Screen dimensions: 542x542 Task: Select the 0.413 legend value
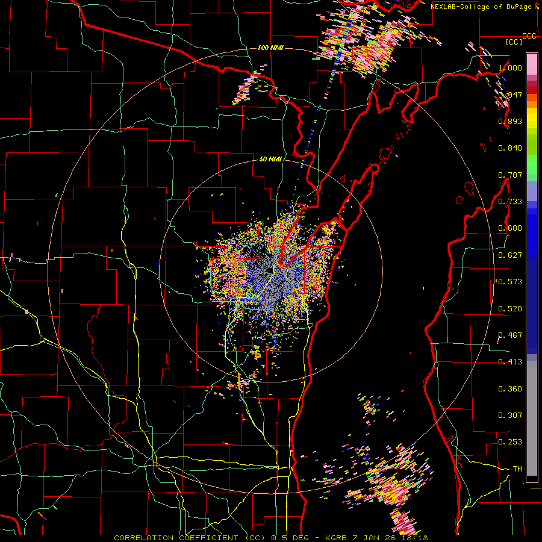(x=510, y=362)
